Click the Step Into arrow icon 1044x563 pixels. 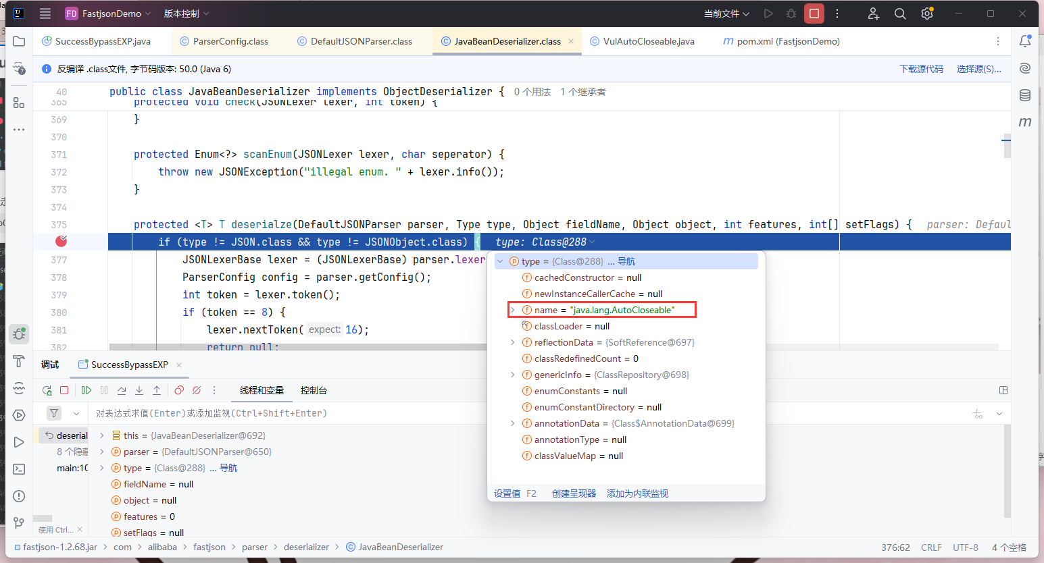pos(139,390)
